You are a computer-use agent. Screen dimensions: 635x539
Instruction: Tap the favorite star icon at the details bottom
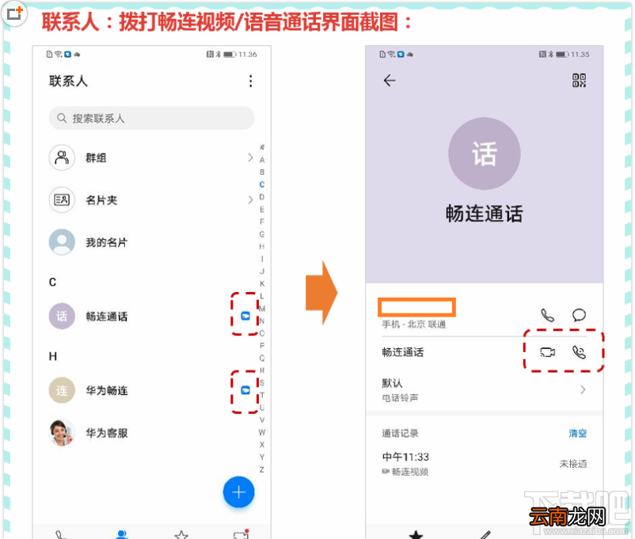coord(416,535)
